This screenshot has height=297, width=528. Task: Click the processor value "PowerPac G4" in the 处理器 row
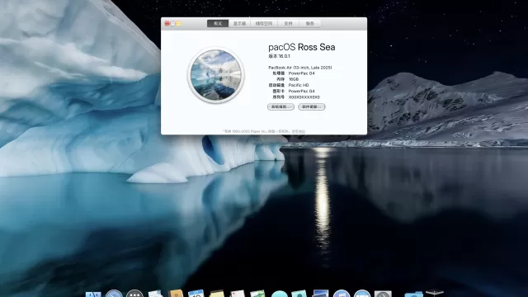(x=302, y=73)
